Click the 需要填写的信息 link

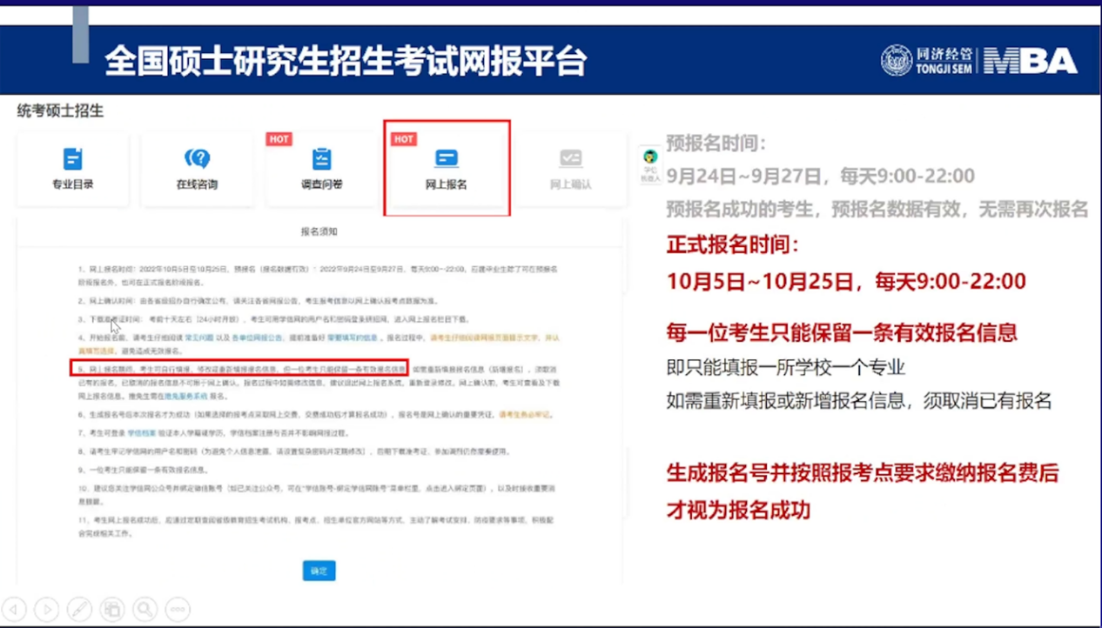coord(353,337)
